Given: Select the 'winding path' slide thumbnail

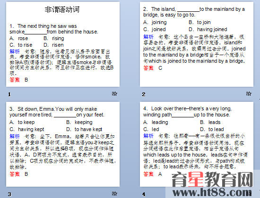Looking at the screenshot, I should click(197, 144).
